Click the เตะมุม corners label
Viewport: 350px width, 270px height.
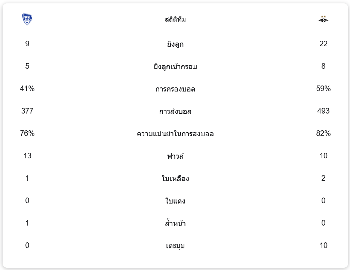tap(175, 246)
